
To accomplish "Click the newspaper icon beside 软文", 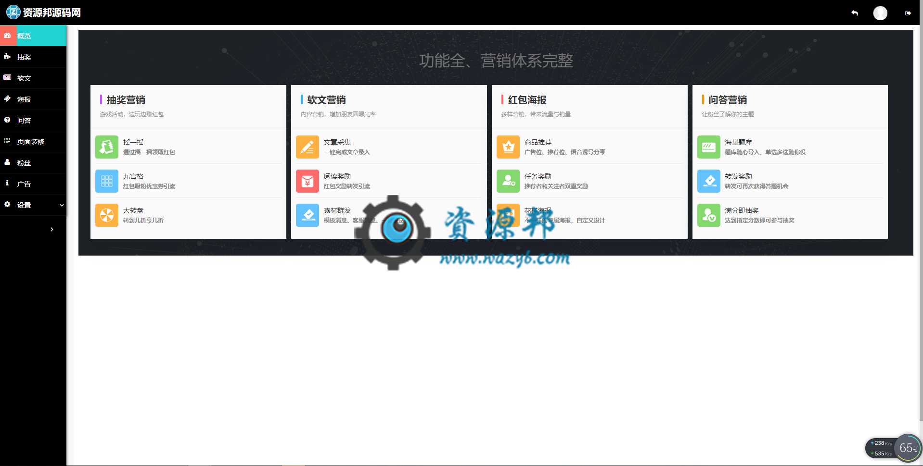I will [x=7, y=77].
